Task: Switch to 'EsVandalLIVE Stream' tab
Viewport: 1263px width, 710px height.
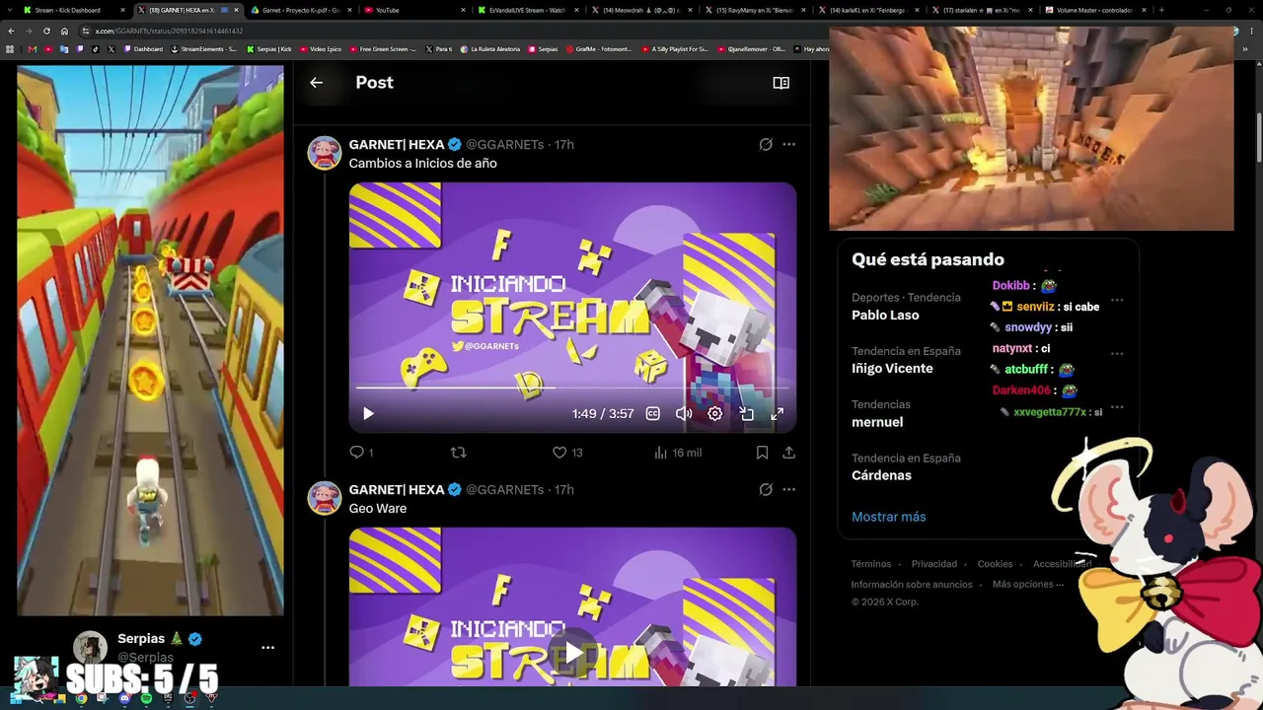Action: click(x=529, y=10)
